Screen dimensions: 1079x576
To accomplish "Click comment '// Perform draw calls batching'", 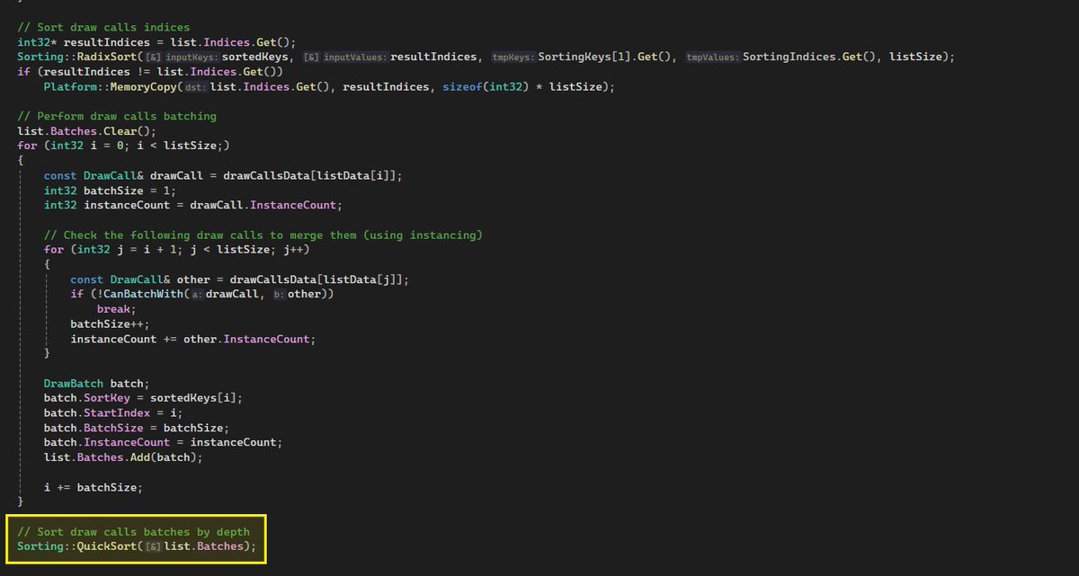I will [x=117, y=116].
